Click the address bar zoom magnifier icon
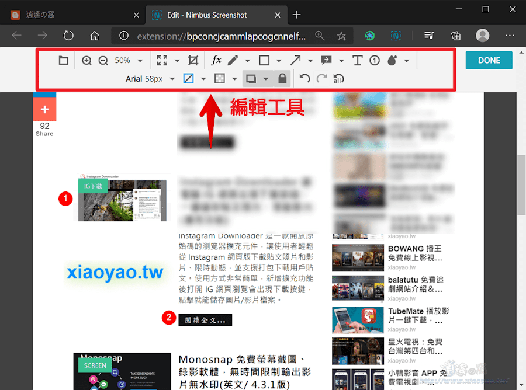The width and height of the screenshot is (526, 390). click(x=320, y=36)
